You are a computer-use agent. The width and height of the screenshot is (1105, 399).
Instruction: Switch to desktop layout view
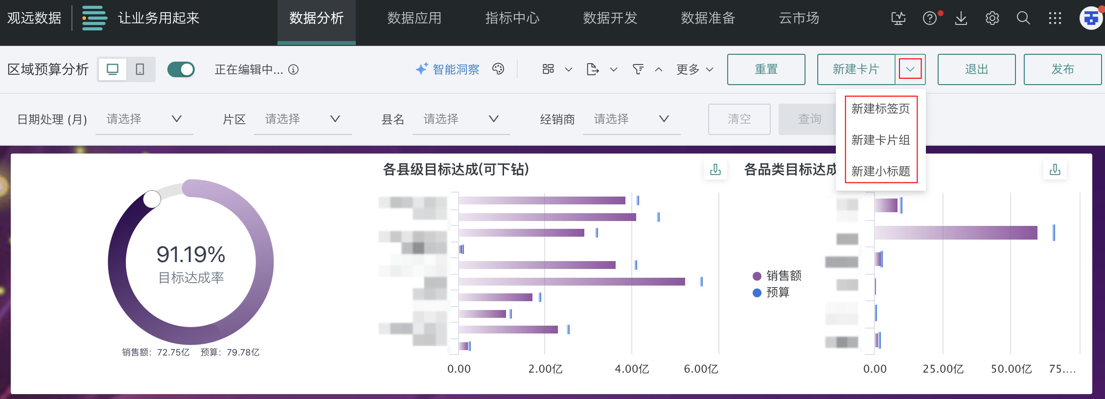tap(113, 69)
